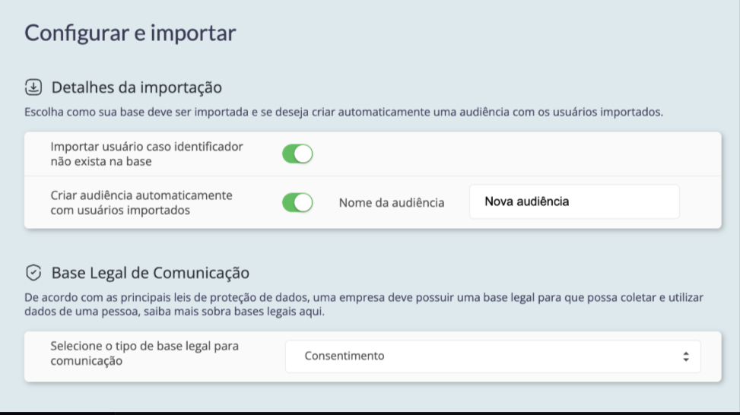Screen dimensions: 740x415
Task: Click the 'De acordo com as principais leis' paragraph
Action: [x=364, y=304]
